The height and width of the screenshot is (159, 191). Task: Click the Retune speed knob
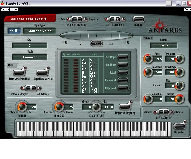click(x=22, y=107)
